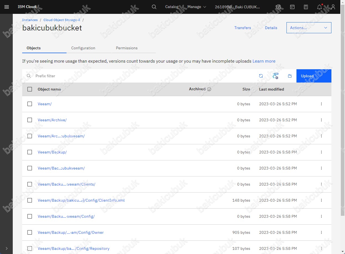This screenshot has width=345, height=254.
Task: Go to Instances breadcrumb
Action: pos(30,20)
